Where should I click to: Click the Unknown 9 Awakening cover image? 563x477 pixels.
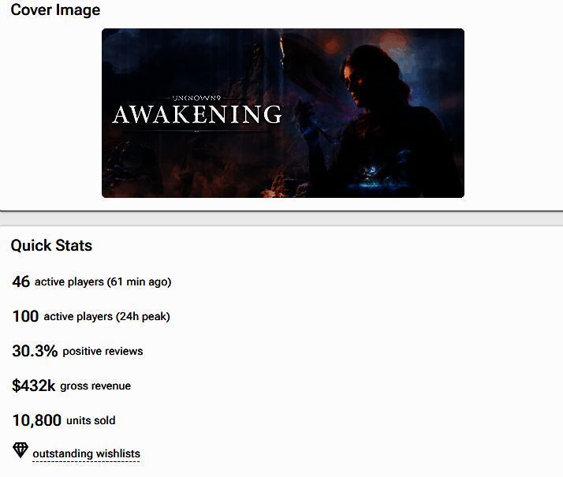(282, 113)
